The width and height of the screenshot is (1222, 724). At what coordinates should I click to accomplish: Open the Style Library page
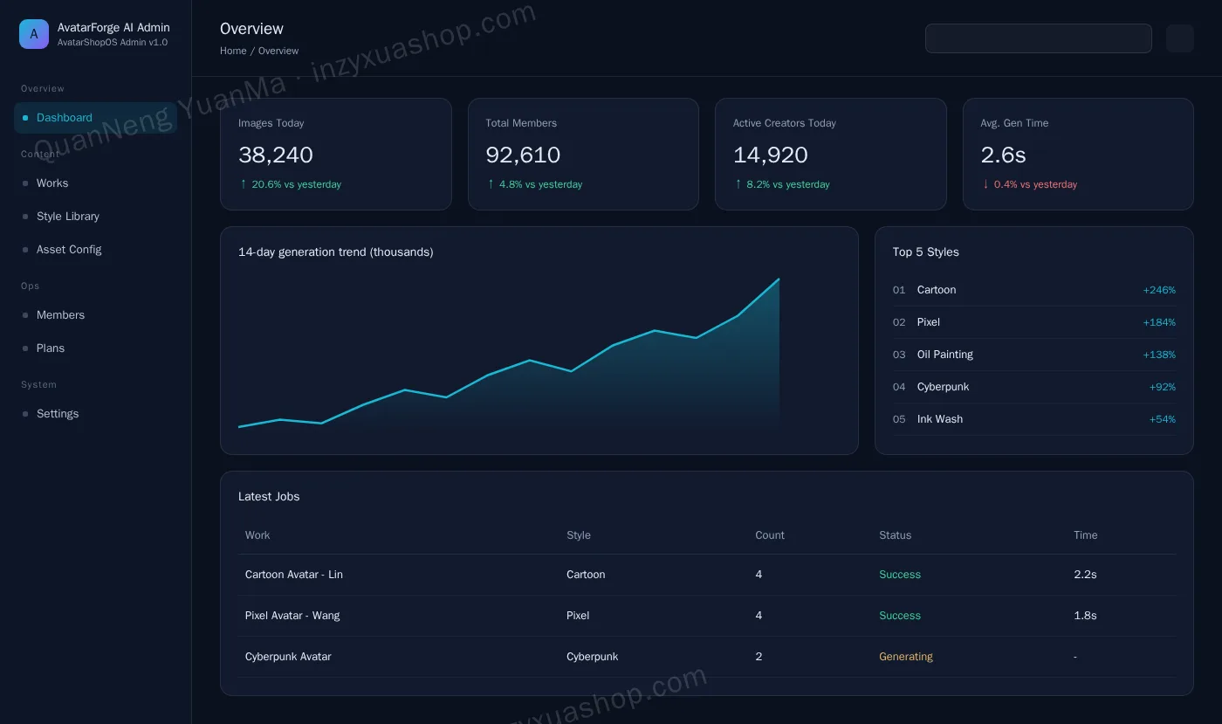[x=95, y=217]
